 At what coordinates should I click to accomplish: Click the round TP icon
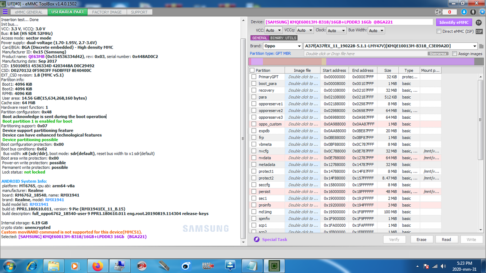point(479,22)
